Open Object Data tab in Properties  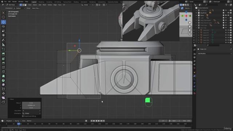point(194,90)
